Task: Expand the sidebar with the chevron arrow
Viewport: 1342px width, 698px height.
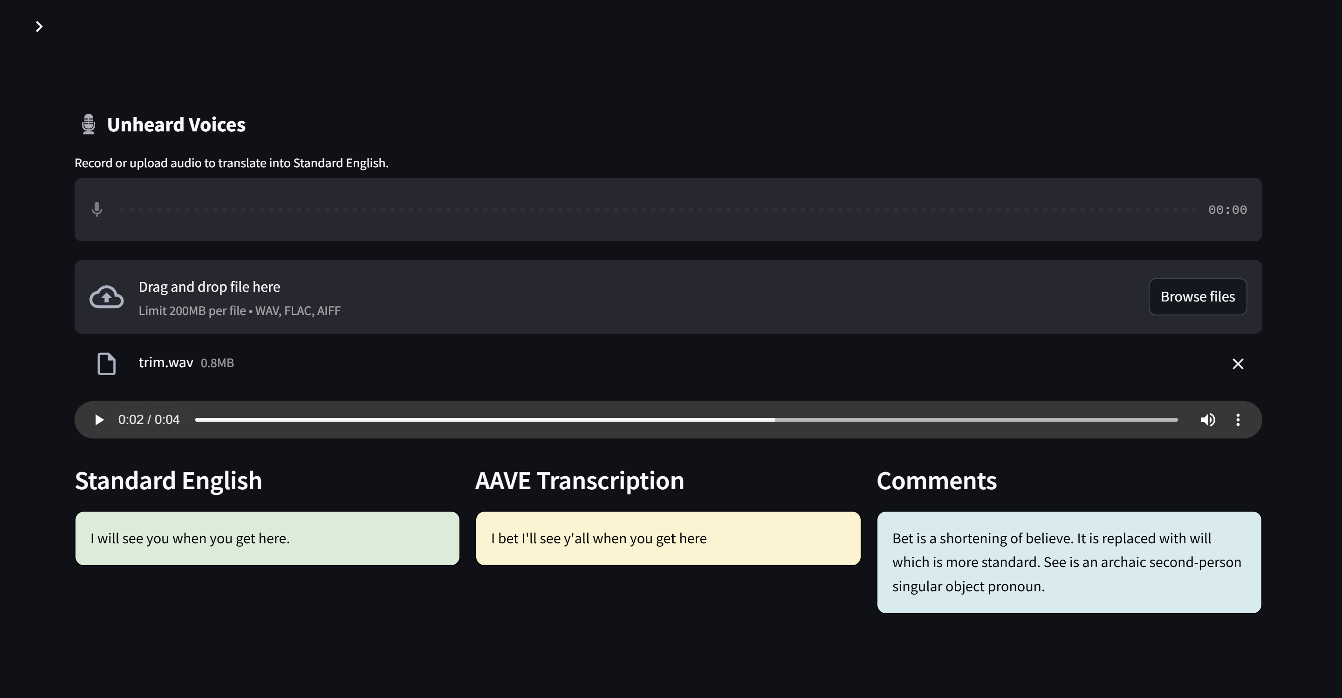Action: [x=39, y=27]
